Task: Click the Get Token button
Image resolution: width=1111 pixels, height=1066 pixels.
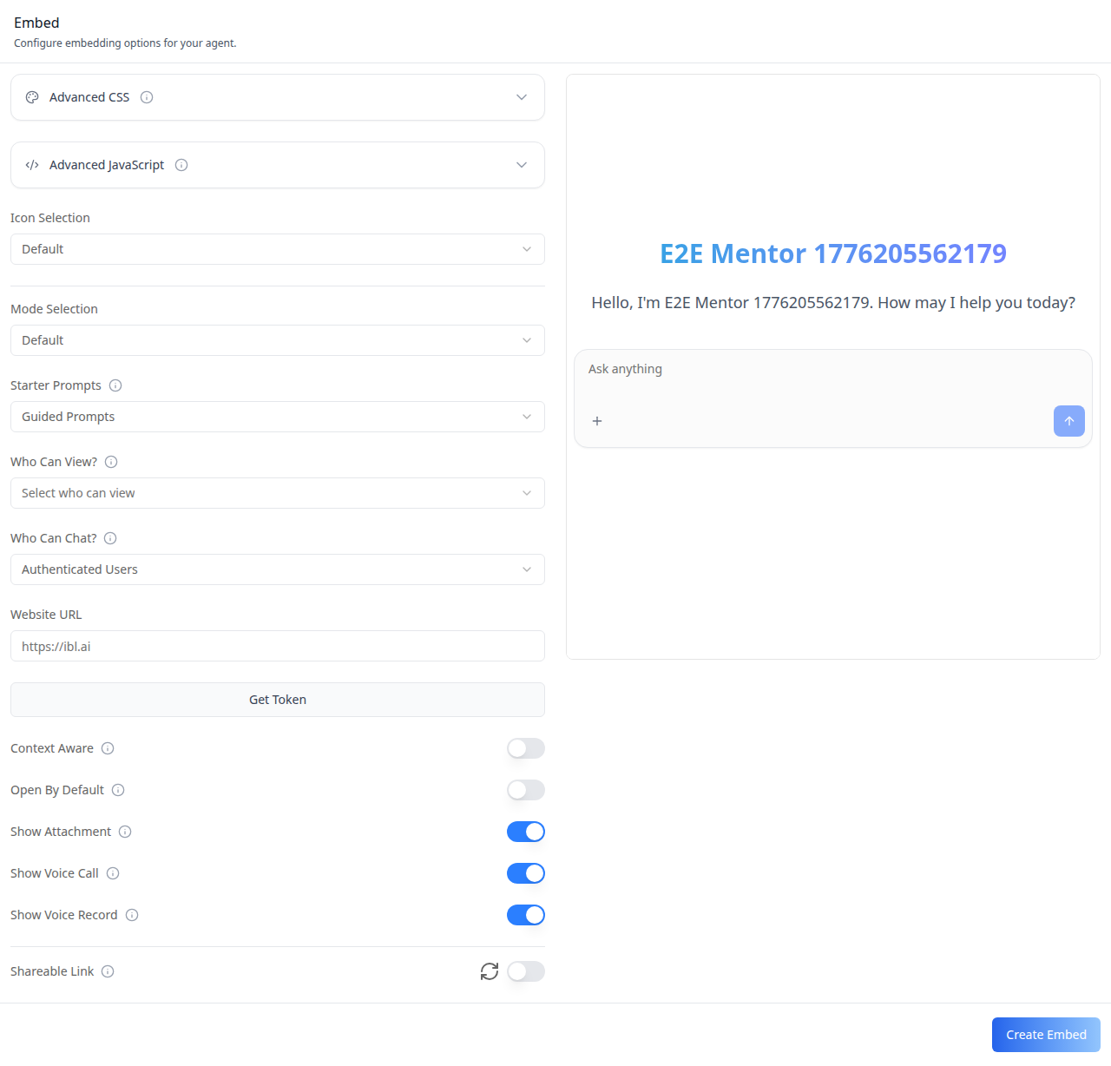Action: click(278, 700)
